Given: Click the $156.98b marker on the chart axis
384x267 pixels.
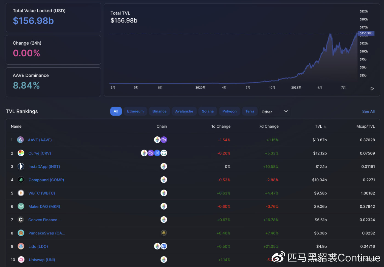Looking at the screenshot, I should (x=366, y=33).
